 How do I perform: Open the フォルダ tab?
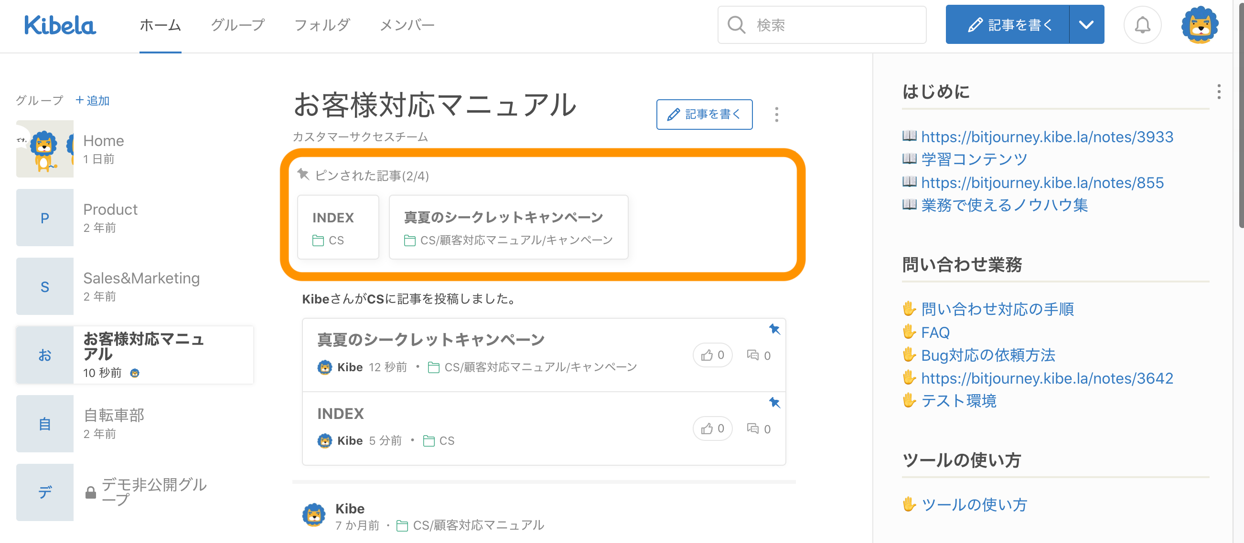coord(322,25)
